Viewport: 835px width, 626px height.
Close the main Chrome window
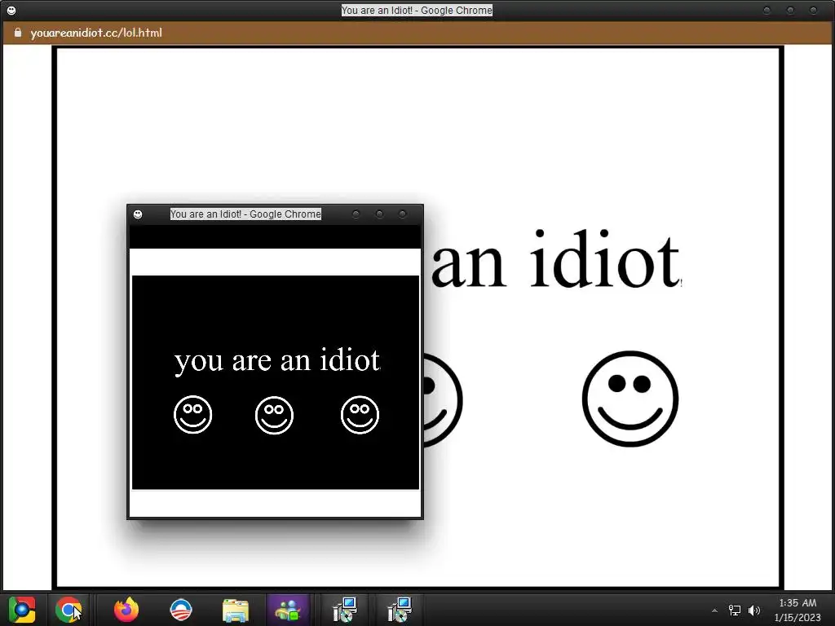point(813,10)
